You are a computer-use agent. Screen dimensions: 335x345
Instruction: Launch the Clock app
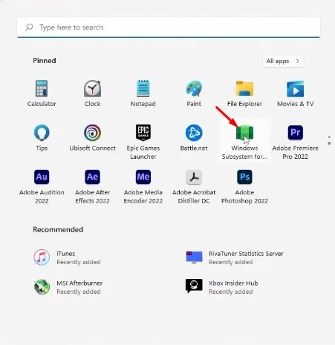click(92, 93)
